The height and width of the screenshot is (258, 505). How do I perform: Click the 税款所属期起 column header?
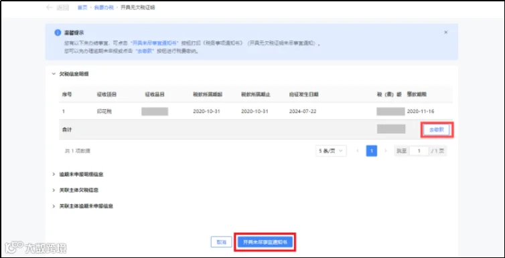tap(208, 94)
